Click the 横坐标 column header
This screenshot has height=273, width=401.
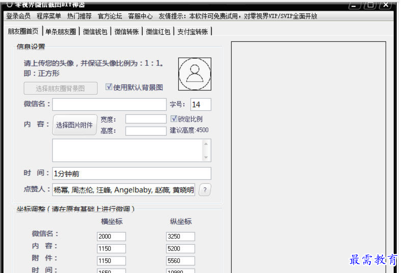(x=112, y=221)
